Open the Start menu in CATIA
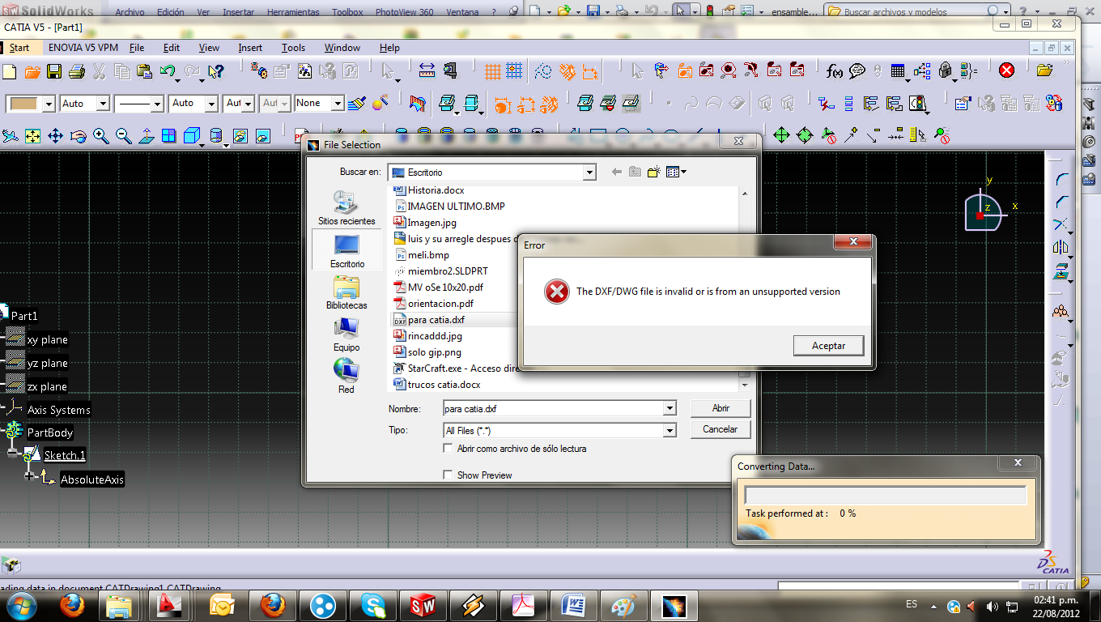 click(19, 48)
